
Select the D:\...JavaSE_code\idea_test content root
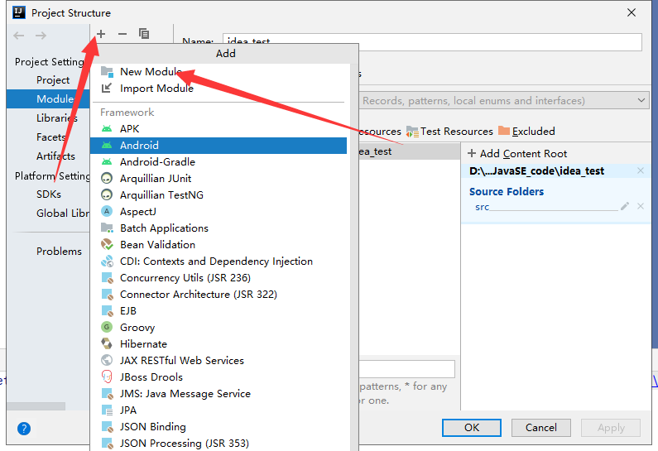click(536, 170)
